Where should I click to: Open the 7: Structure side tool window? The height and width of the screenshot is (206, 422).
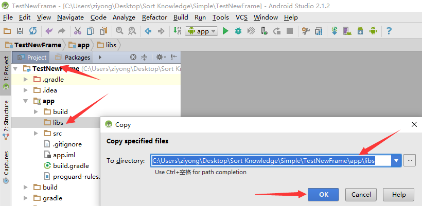6,120
